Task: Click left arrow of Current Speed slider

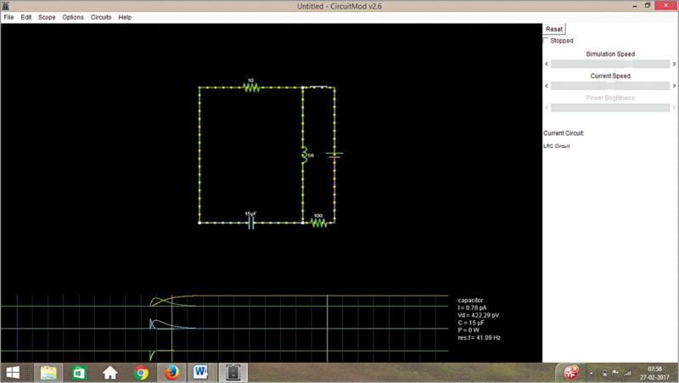Action: [x=547, y=86]
